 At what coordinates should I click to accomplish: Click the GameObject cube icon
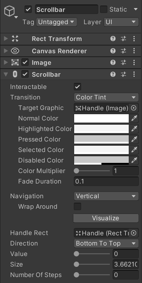9,11
